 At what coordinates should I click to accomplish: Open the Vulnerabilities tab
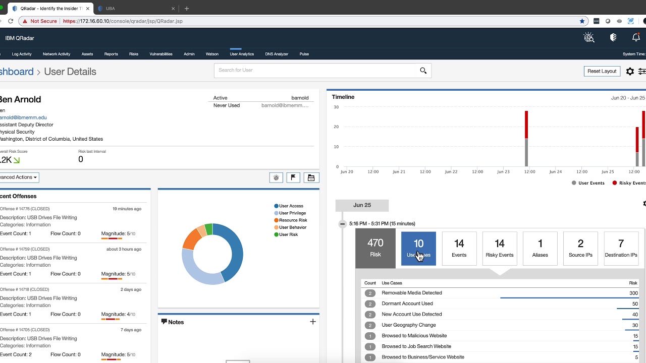click(x=161, y=54)
